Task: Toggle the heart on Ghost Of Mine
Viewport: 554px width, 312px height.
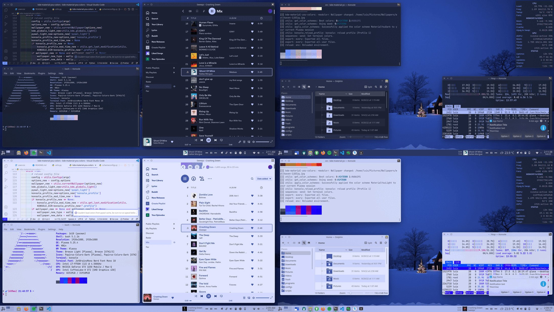Action: (252, 72)
